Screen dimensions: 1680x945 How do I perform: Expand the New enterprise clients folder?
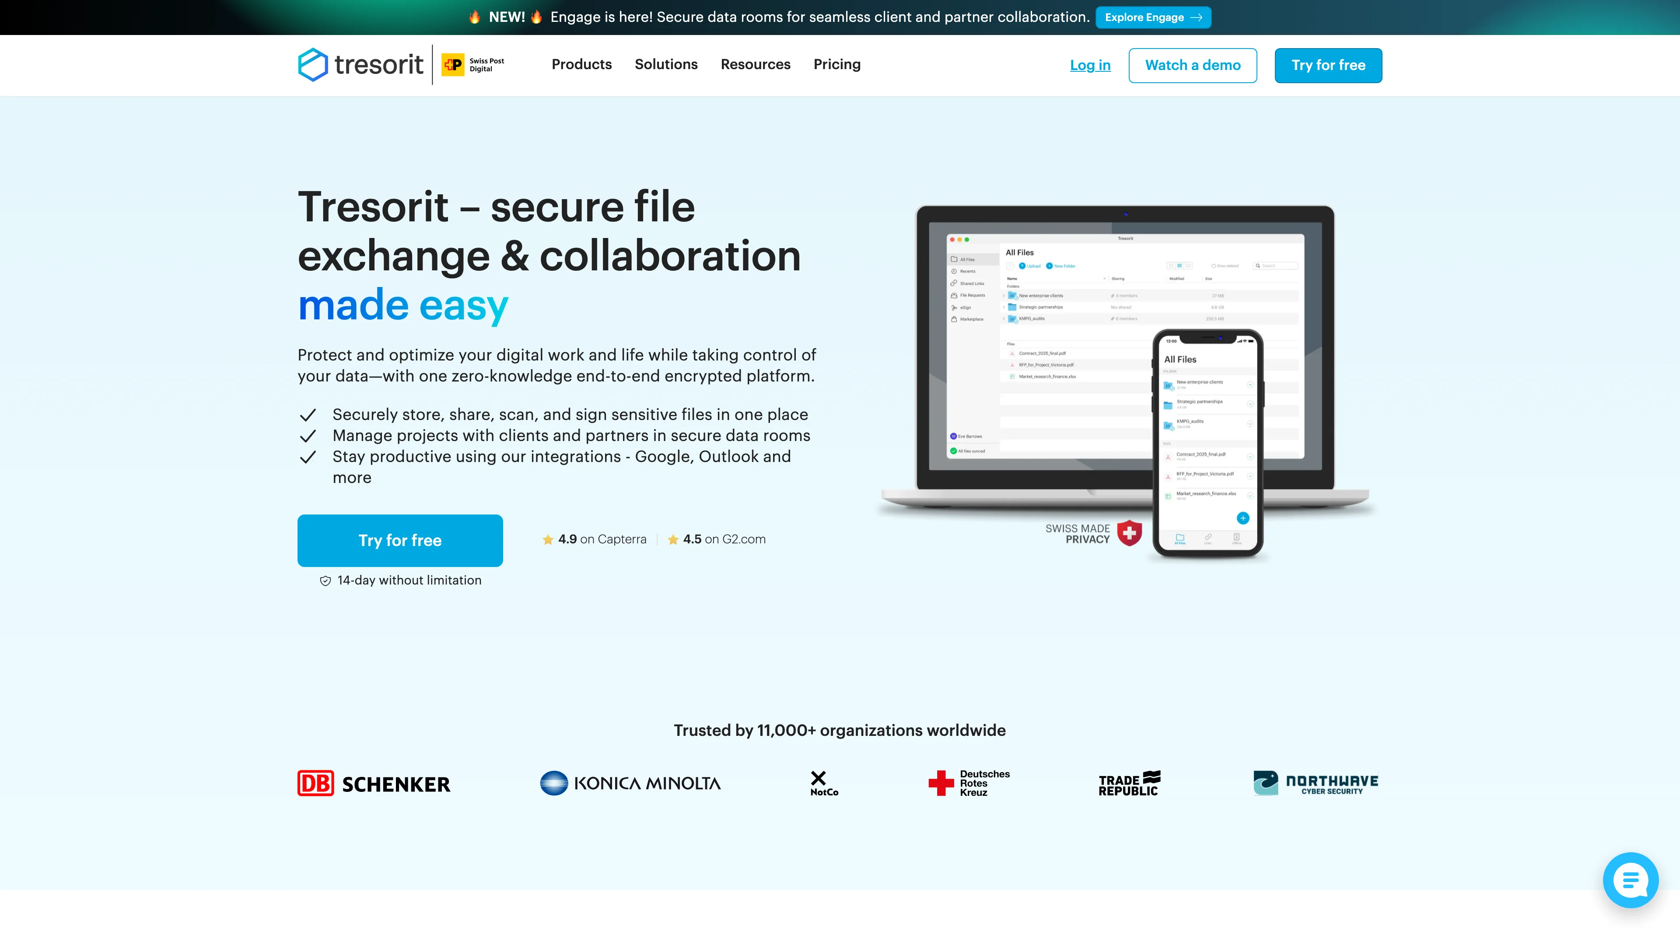pyautogui.click(x=1004, y=295)
